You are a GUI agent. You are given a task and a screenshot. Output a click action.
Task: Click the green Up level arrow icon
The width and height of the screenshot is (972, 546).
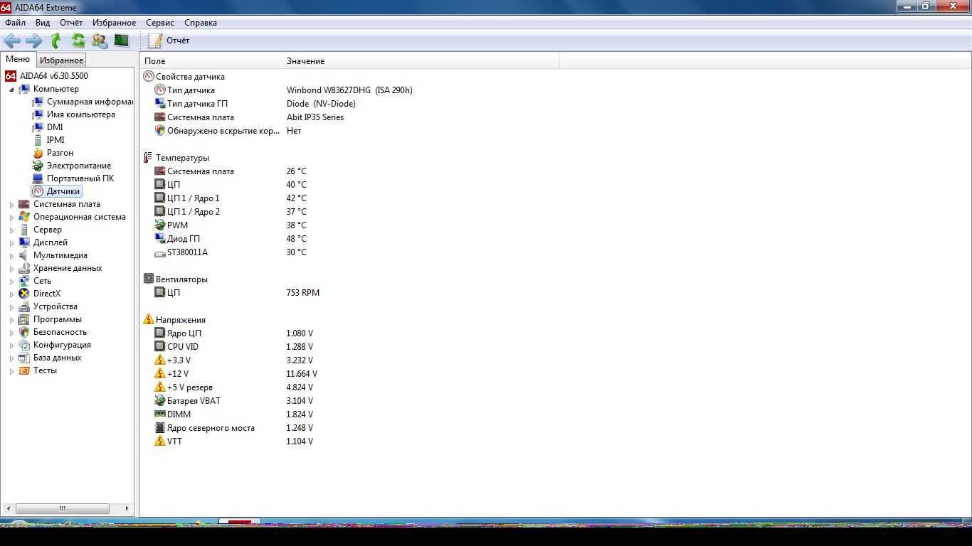pyautogui.click(x=56, y=41)
